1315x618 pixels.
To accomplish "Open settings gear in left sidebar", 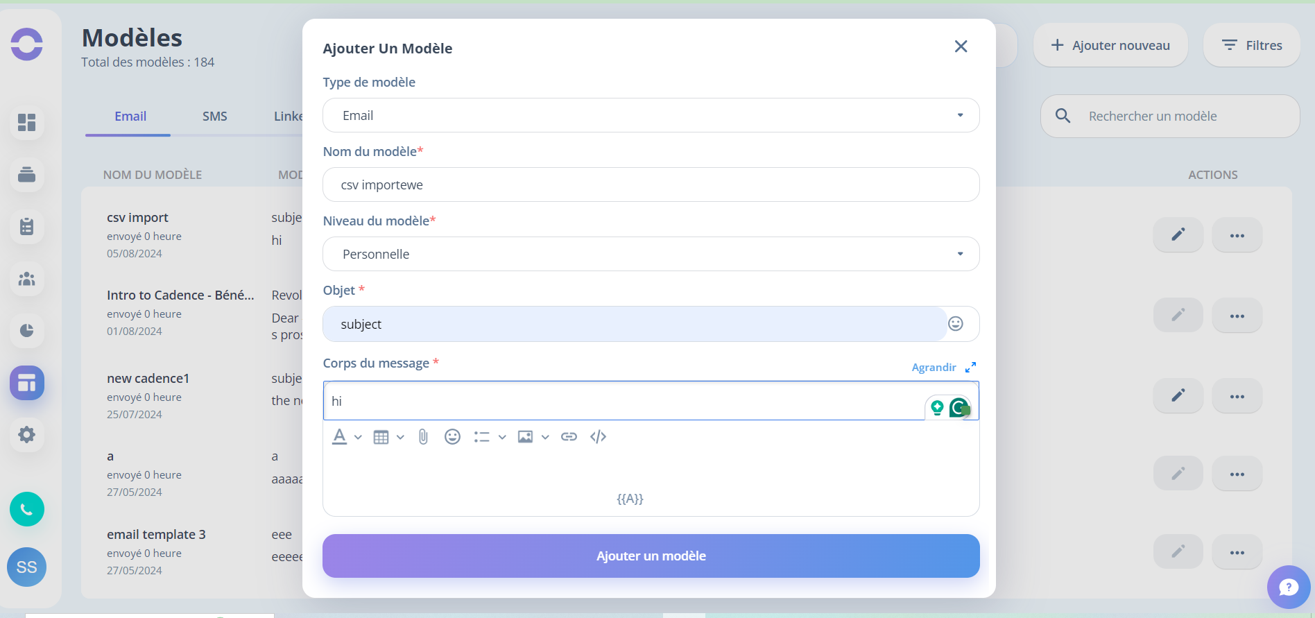I will tap(27, 434).
